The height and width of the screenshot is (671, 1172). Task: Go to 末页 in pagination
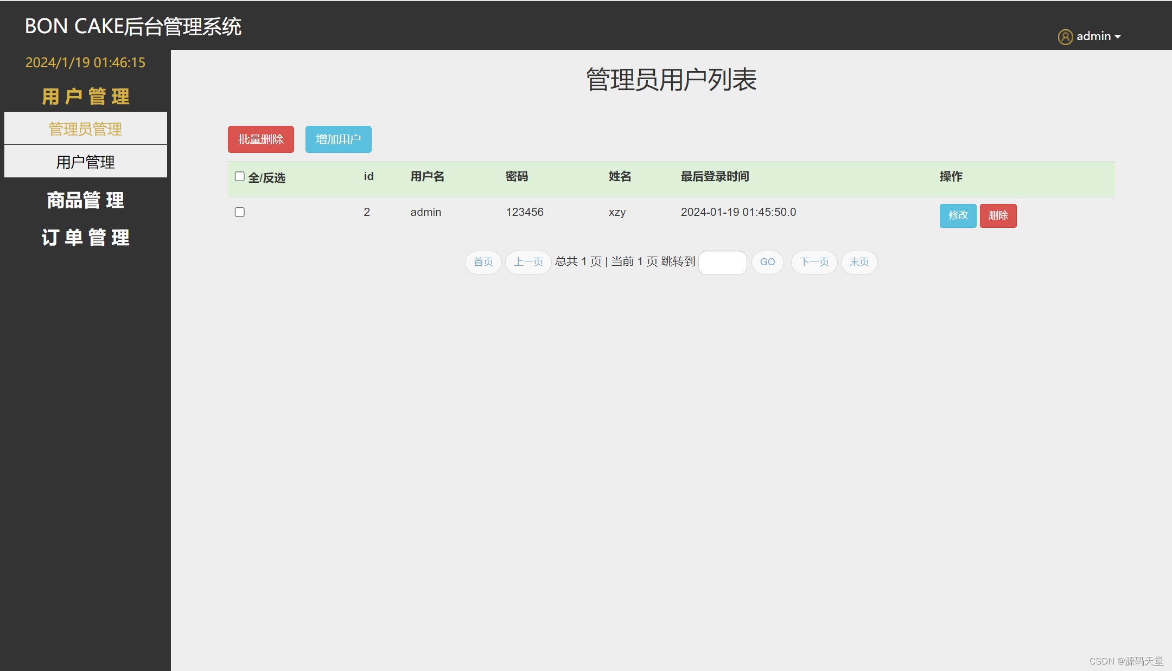tap(859, 262)
